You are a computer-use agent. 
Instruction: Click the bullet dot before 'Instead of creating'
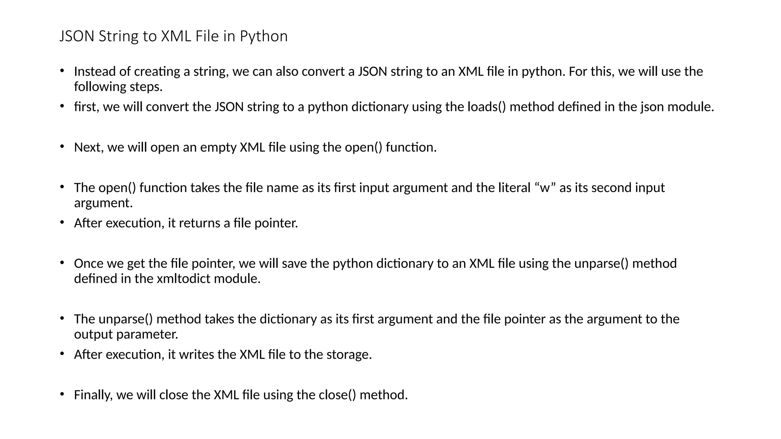(62, 70)
